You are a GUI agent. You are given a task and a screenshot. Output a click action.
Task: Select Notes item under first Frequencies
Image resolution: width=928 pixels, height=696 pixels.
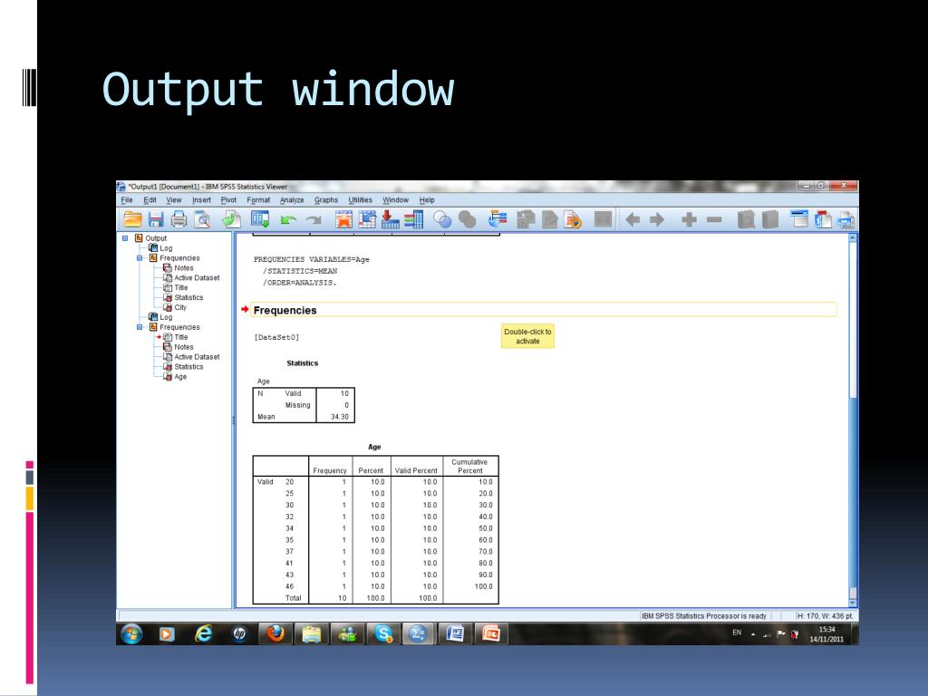179,268
